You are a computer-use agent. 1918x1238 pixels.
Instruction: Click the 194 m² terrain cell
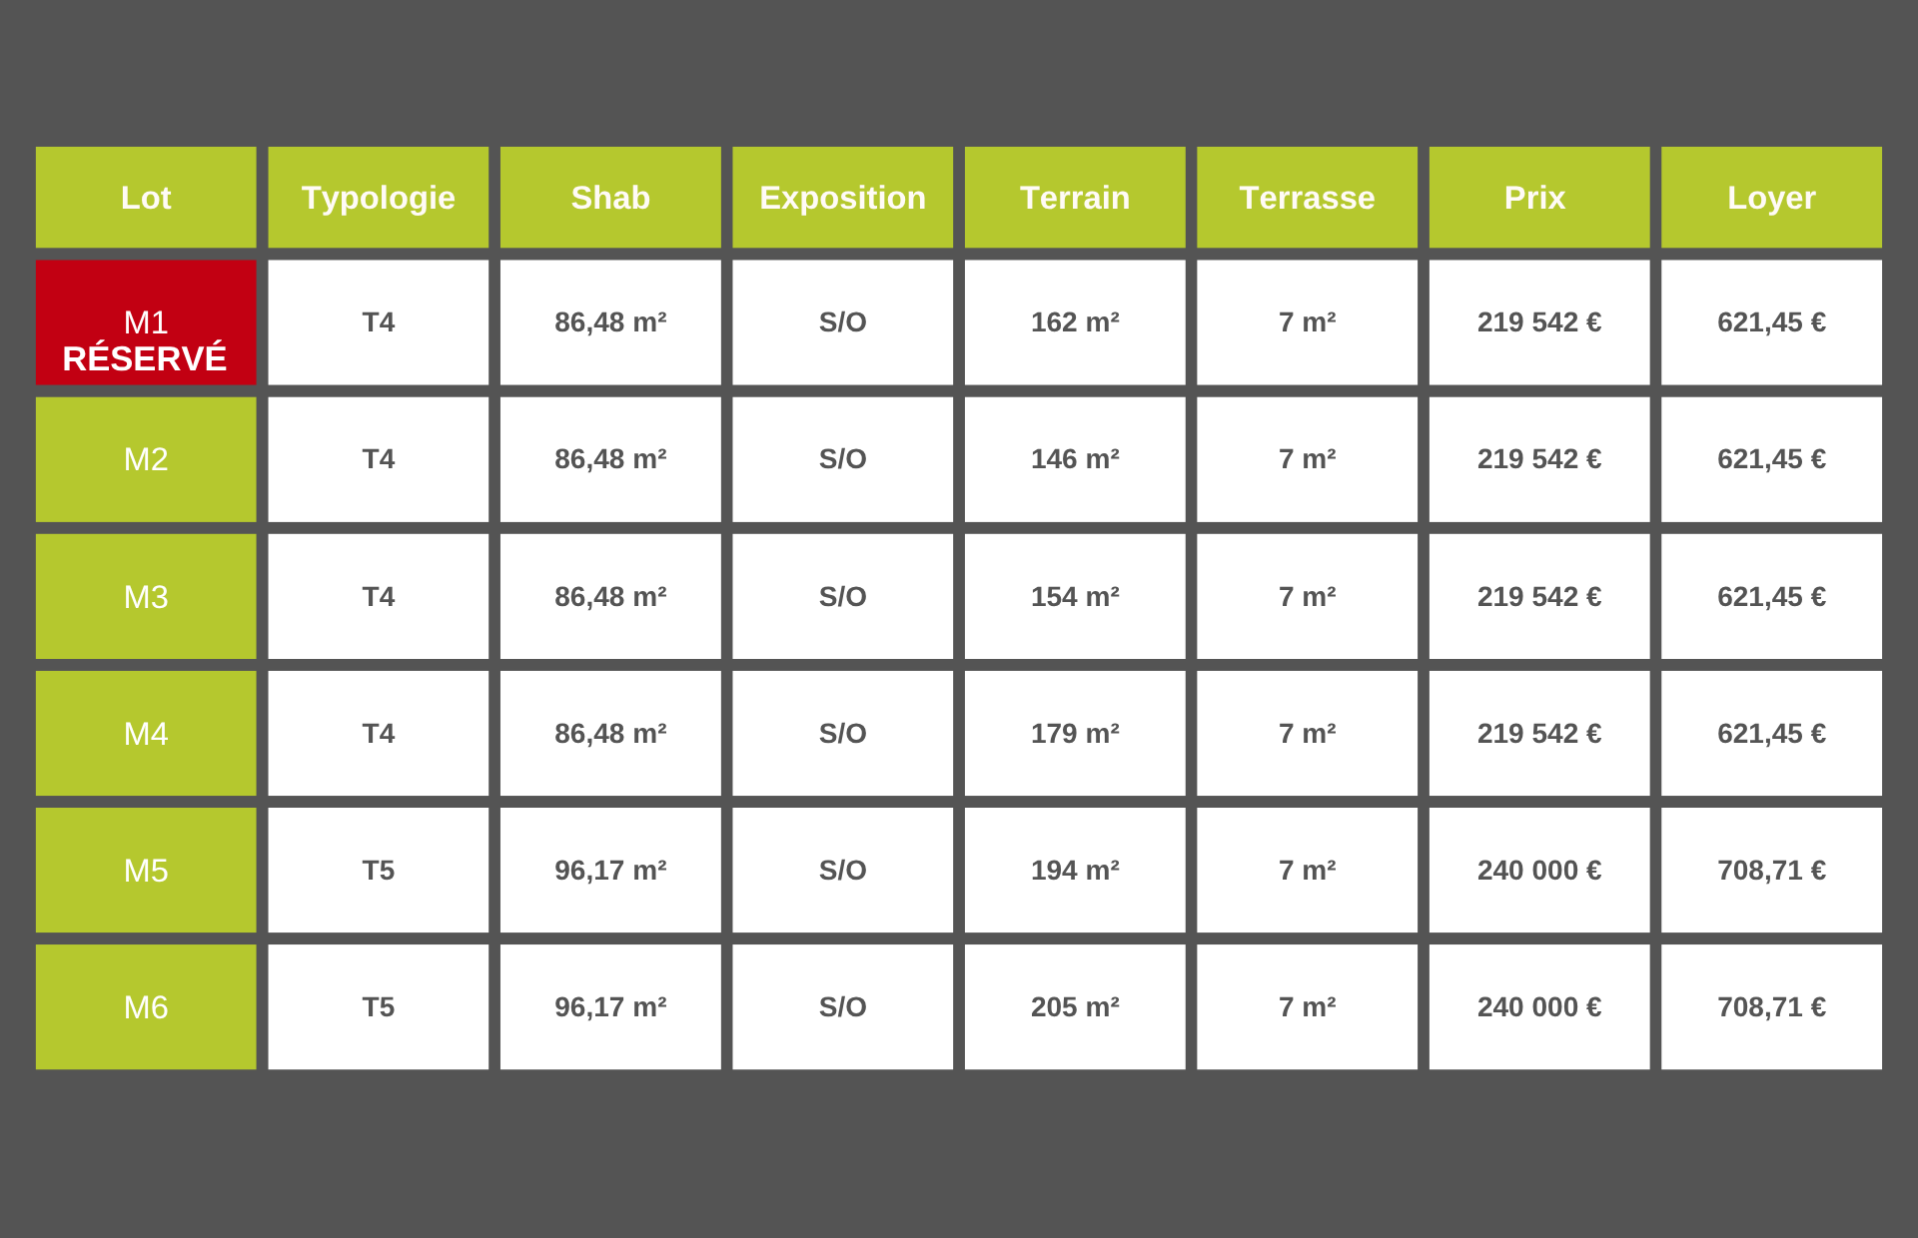1075,870
